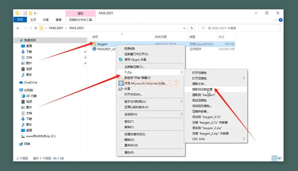The image size is (298, 171).
Task: Sort by the 大小 column header
Action: pyautogui.click(x=226, y=37)
